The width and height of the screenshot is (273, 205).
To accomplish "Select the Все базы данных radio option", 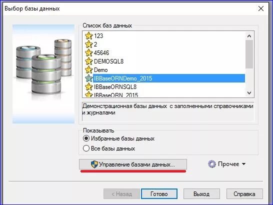I will tap(86, 148).
